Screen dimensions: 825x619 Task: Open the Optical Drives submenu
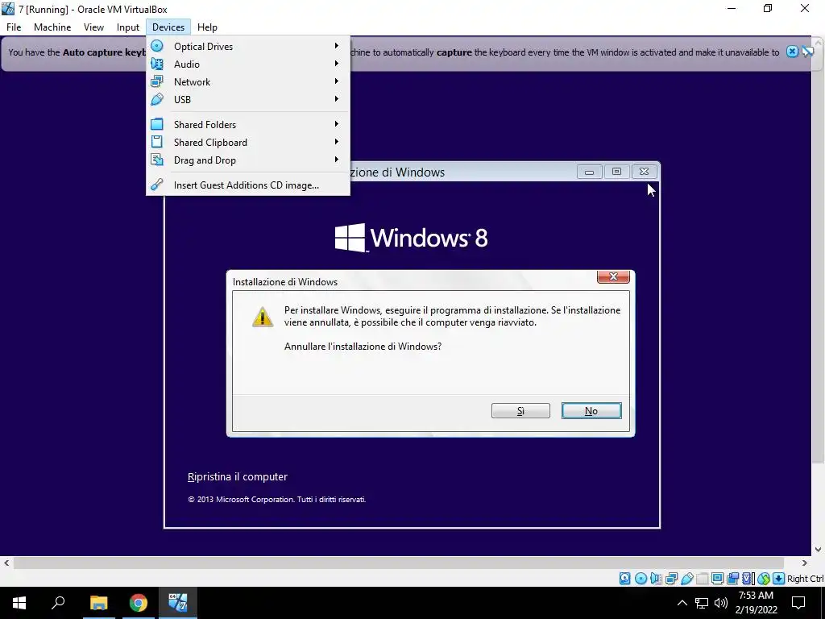(x=248, y=46)
